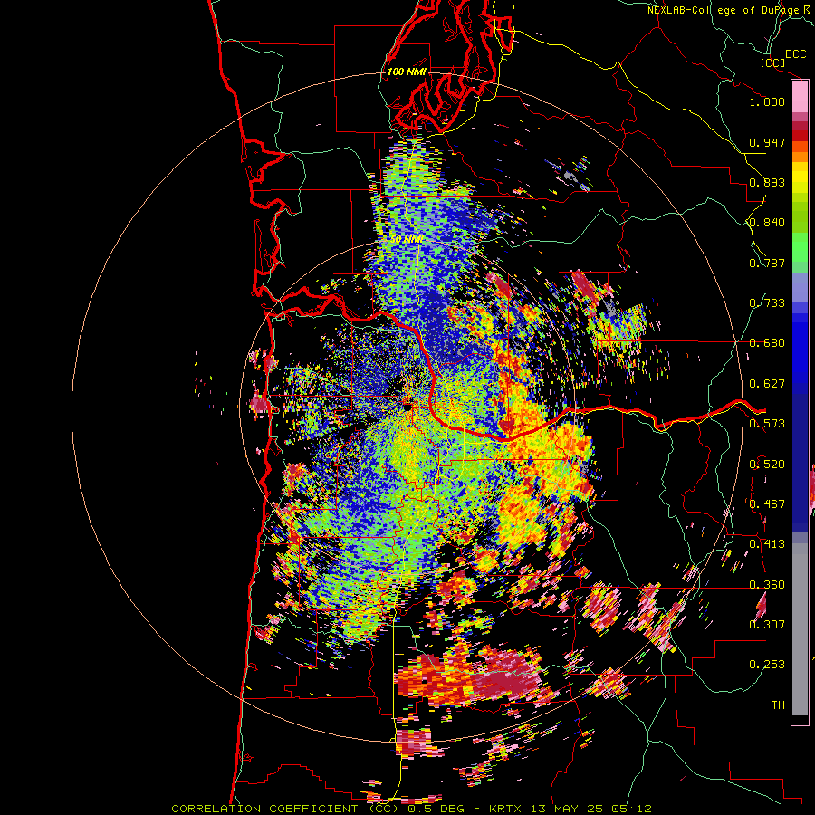Click the DCC product label

click(795, 54)
